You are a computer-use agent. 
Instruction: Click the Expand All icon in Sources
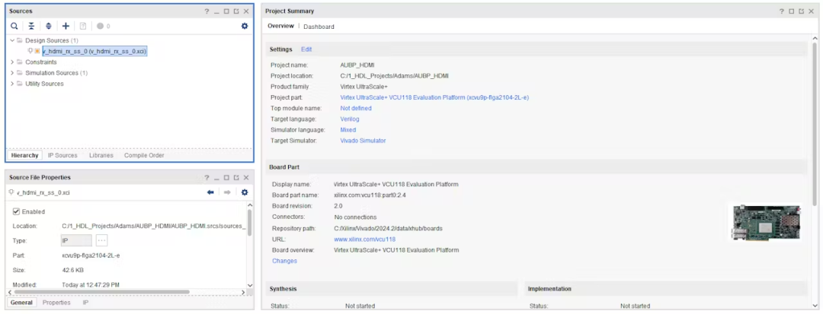(48, 26)
